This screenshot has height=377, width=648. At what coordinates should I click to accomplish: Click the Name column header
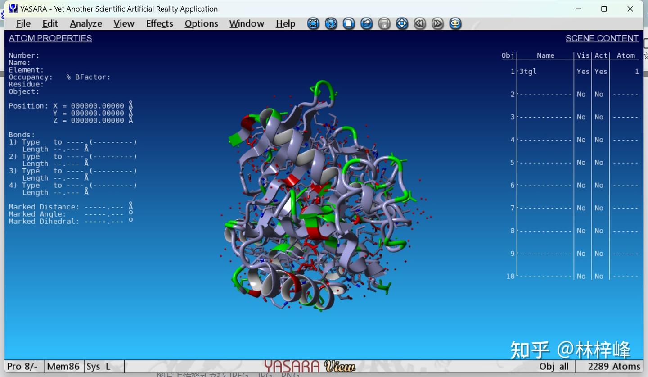[x=545, y=55]
